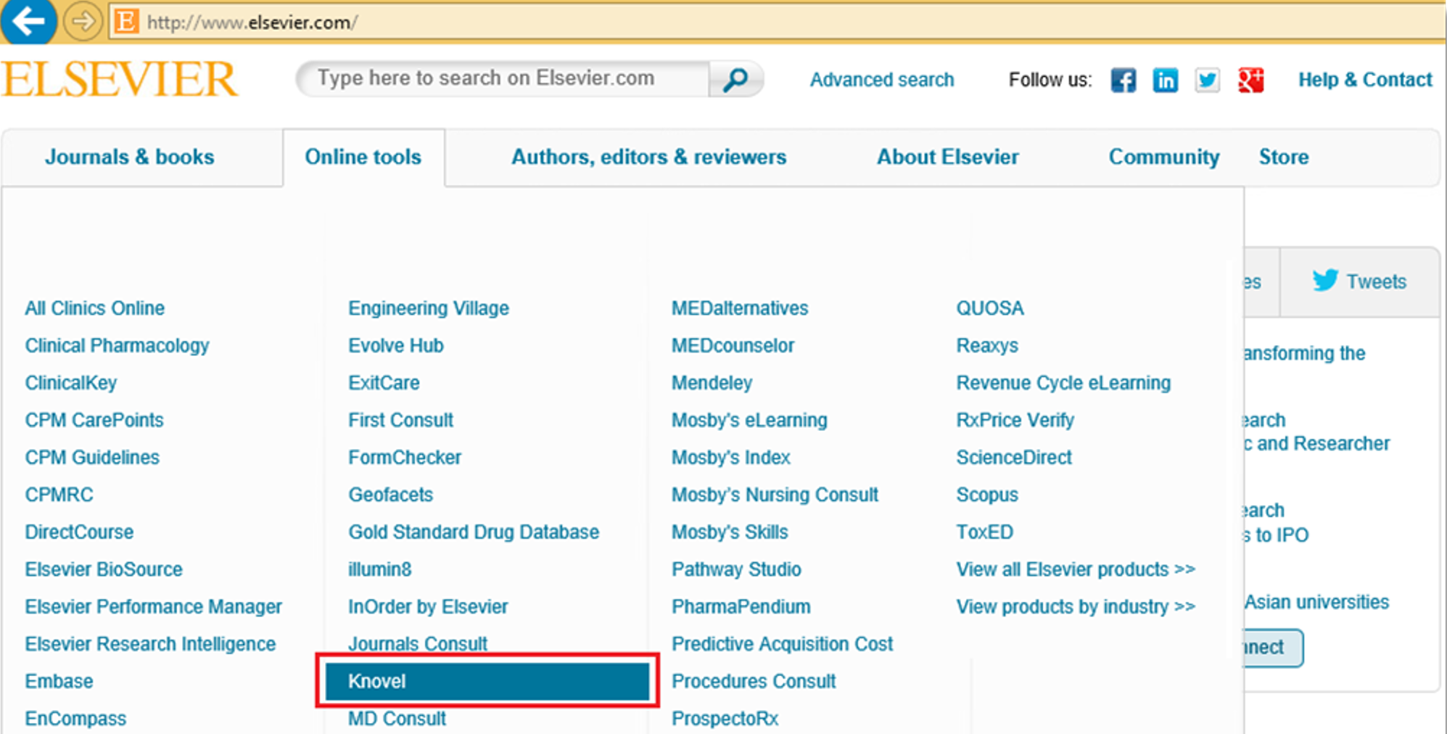Image resolution: width=1447 pixels, height=734 pixels.
Task: Open Pathway Studio link
Action: (x=736, y=569)
